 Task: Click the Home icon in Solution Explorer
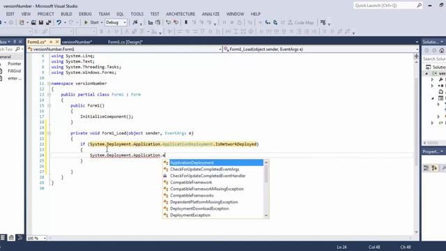pyautogui.click(x=442, y=51)
